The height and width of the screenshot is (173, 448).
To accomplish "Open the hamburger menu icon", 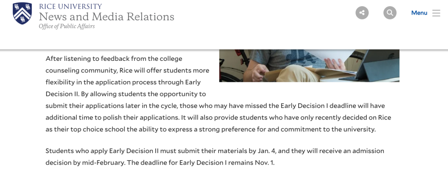I will pos(436,13).
